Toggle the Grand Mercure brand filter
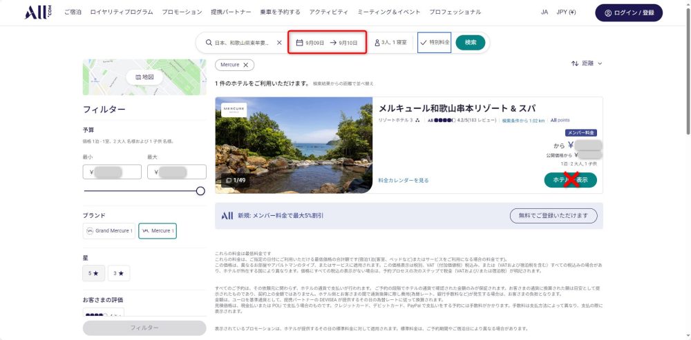This screenshot has width=691, height=340. [x=109, y=231]
